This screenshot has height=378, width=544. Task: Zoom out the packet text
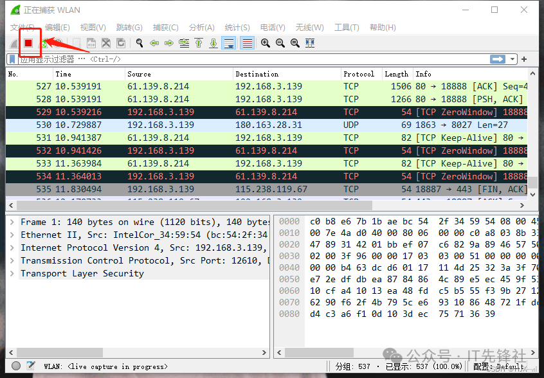280,43
